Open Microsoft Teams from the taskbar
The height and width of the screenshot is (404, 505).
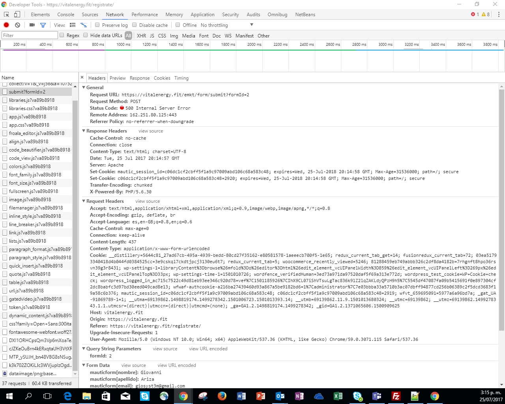377,396
